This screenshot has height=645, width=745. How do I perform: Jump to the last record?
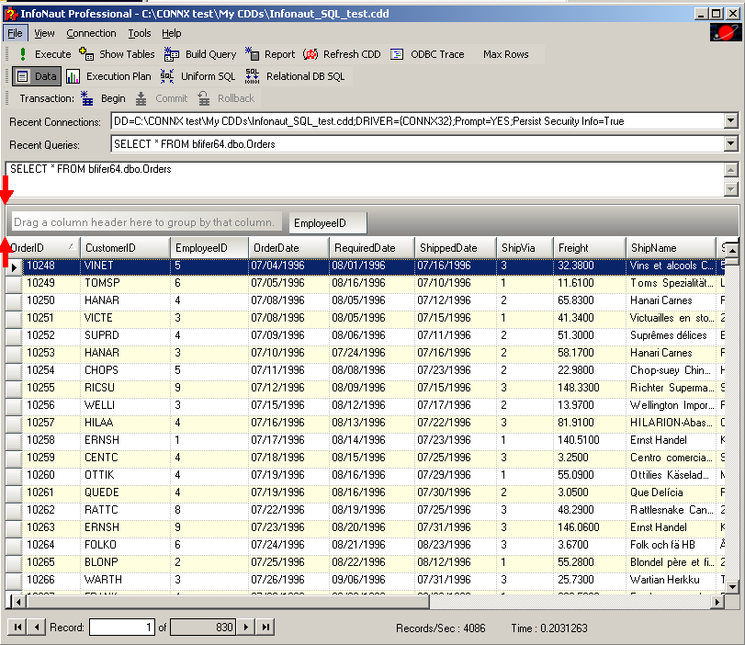click(x=265, y=627)
